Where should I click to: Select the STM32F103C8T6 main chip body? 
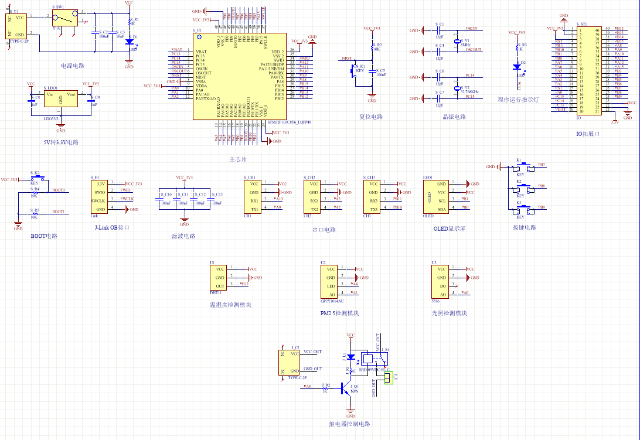pyautogui.click(x=240, y=76)
